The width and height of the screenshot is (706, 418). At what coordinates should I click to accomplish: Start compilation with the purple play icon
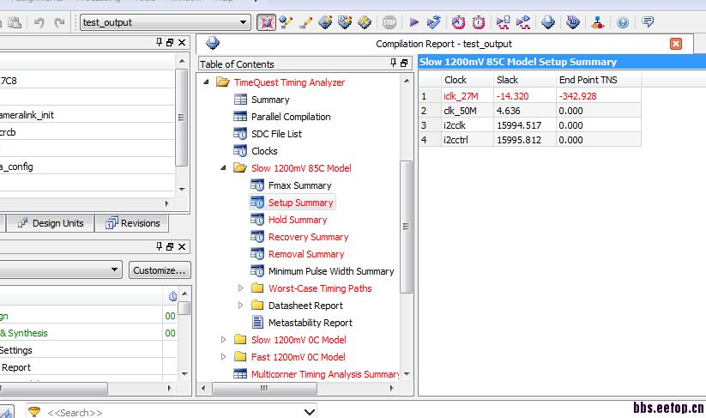click(414, 22)
